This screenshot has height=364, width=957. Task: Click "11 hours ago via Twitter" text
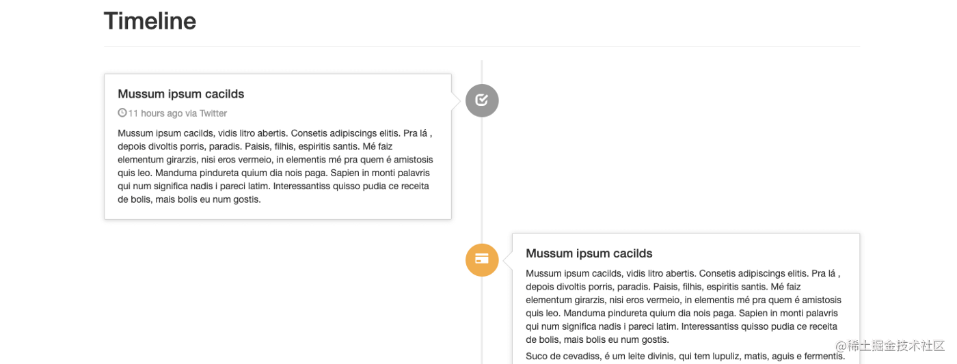click(x=178, y=113)
